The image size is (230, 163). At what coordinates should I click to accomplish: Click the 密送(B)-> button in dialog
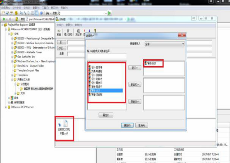135,102
